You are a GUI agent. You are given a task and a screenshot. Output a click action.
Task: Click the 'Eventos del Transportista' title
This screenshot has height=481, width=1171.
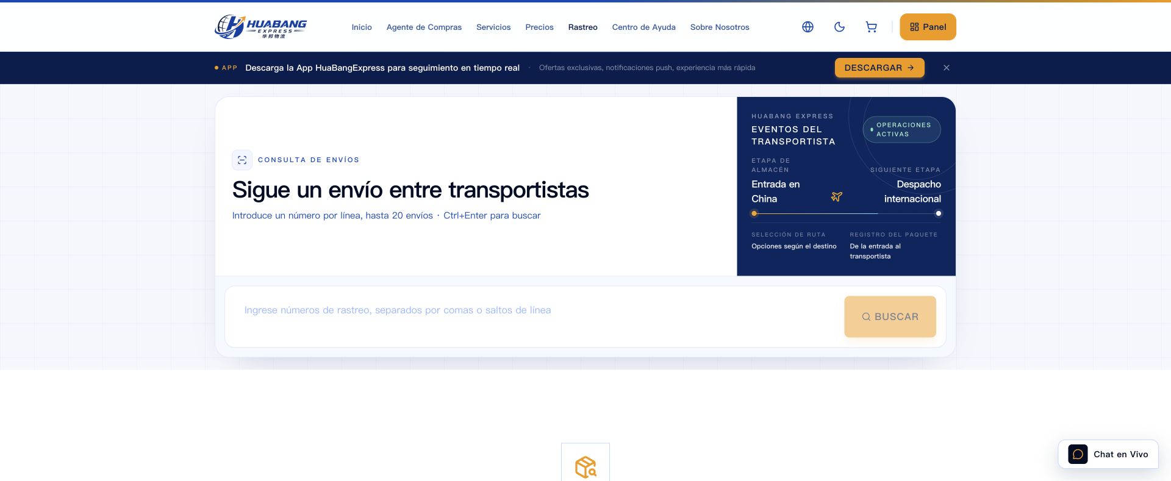click(793, 135)
